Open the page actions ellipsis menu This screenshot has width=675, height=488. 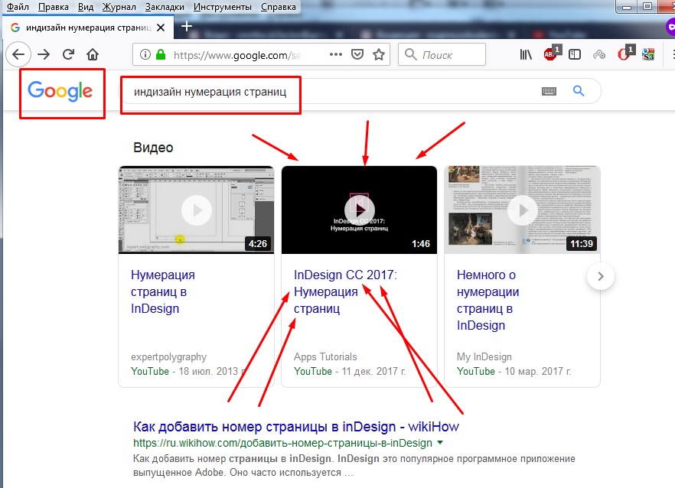334,54
